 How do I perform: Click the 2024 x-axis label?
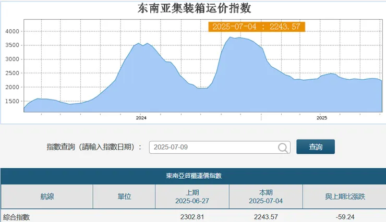(141, 118)
